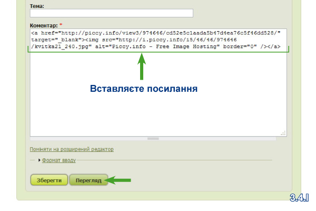This screenshot has width=316, height=211.
Task: Click the red required asterisk after Коментар
Action: point(61,25)
